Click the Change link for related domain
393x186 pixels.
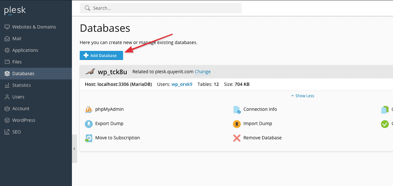tap(202, 72)
